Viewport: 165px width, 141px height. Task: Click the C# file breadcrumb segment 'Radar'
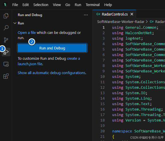pyautogui.click(x=157, y=22)
